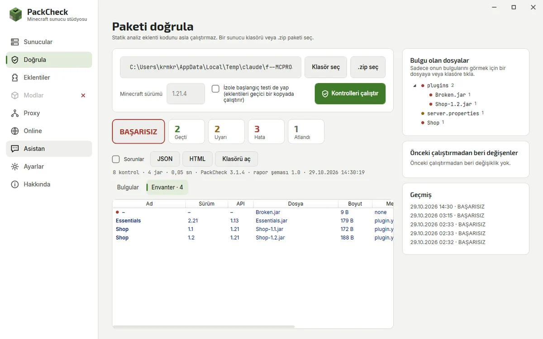This screenshot has width=543, height=339.
Task: Click Shop-1.1.jar file cell
Action: 270,229
